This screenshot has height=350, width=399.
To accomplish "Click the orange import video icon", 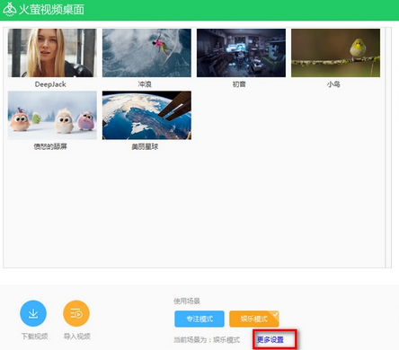I will tap(76, 313).
